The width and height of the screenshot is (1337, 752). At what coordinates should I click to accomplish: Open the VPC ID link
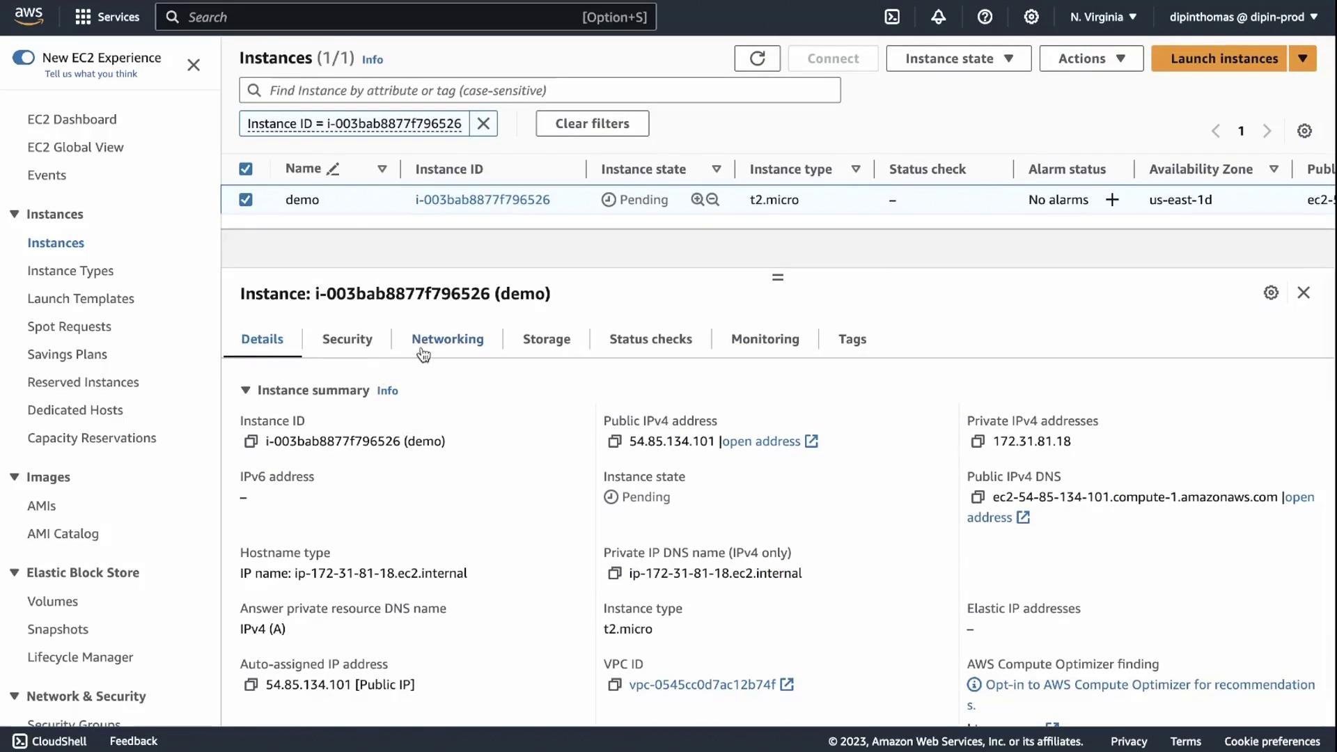click(702, 684)
